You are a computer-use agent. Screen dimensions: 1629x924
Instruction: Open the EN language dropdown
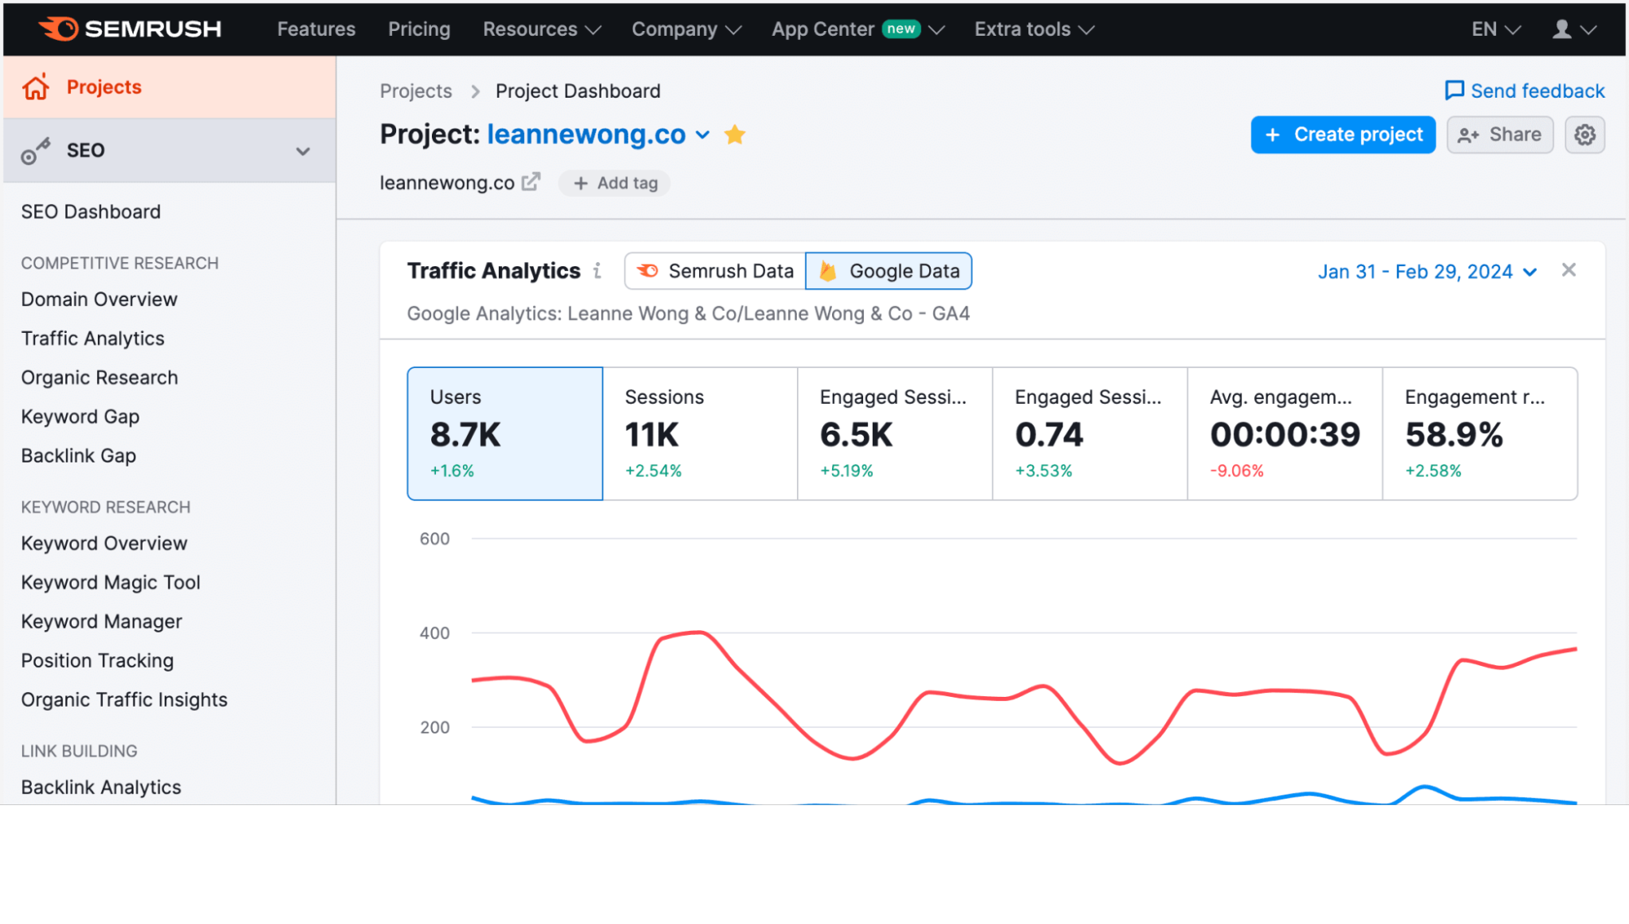point(1496,29)
